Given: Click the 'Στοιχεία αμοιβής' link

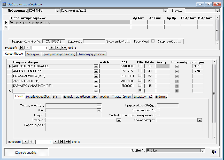Looking at the screenshot, I should tap(26, 152).
